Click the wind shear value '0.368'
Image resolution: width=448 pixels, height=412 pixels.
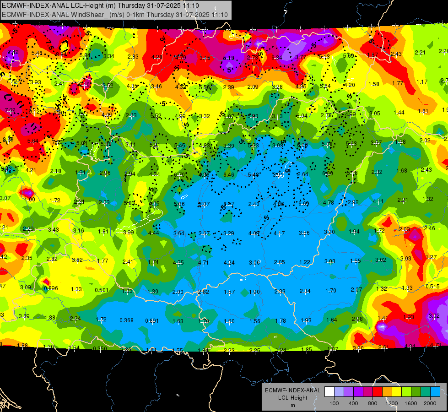(x=127, y=320)
